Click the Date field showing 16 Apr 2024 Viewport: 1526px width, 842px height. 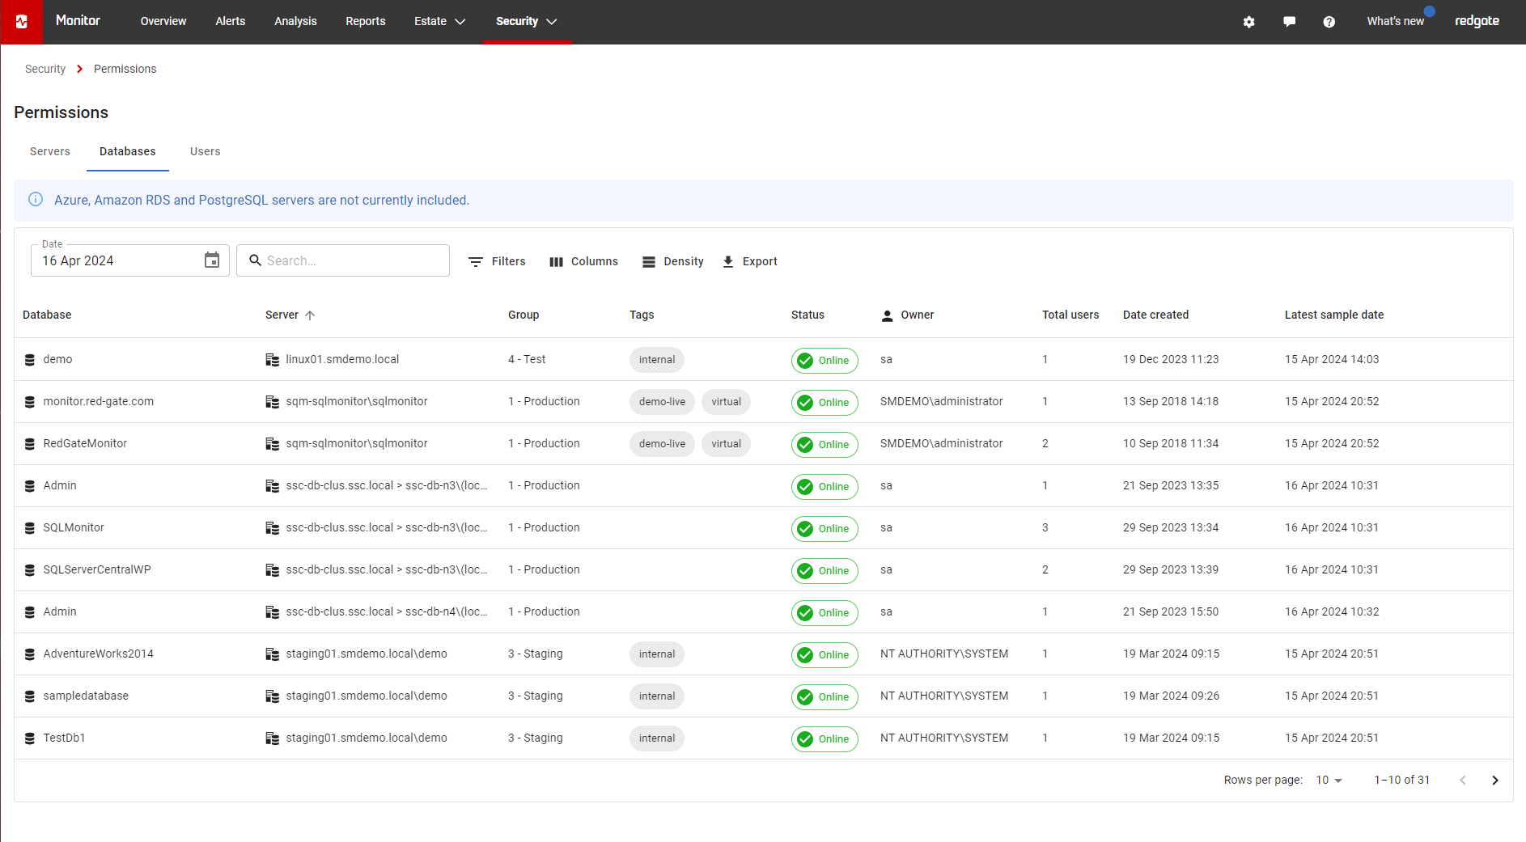pos(129,260)
